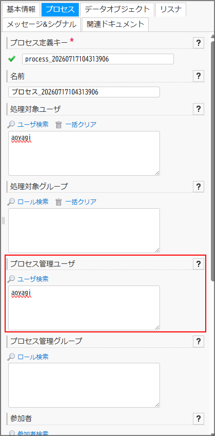Open help for プロセス定義キー
215x436 pixels.
click(199, 43)
